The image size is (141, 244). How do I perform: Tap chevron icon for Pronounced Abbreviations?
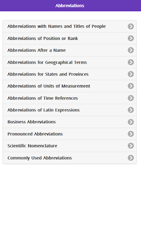[x=131, y=134]
